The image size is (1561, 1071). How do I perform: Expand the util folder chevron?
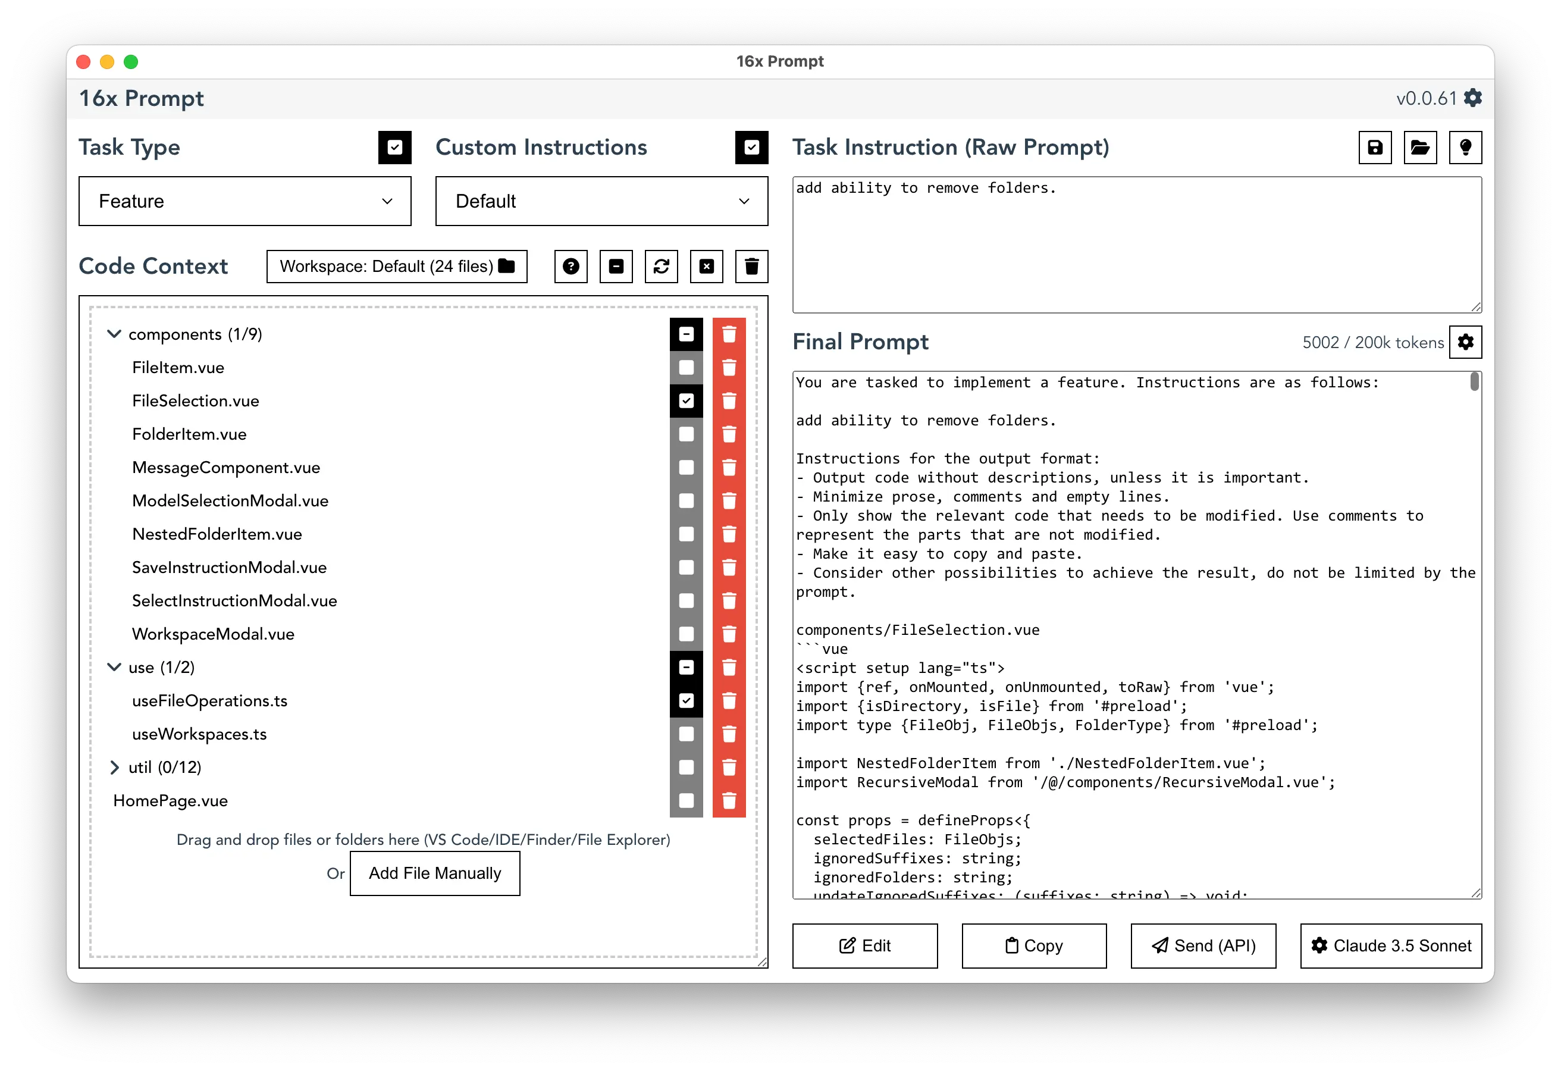pyautogui.click(x=114, y=768)
